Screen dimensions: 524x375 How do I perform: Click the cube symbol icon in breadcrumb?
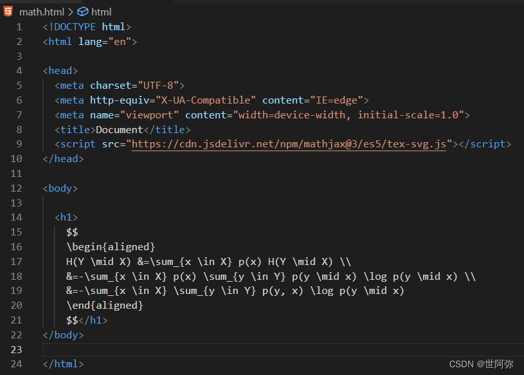82,12
